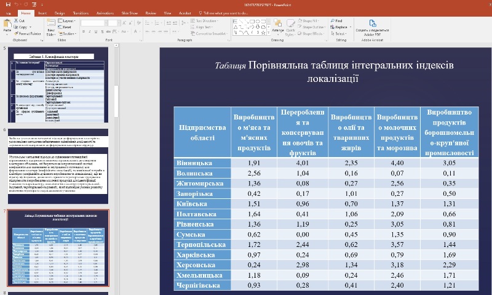Switch to the Transitions ribbon tab
This screenshot has height=295, width=492.
tap(81, 12)
